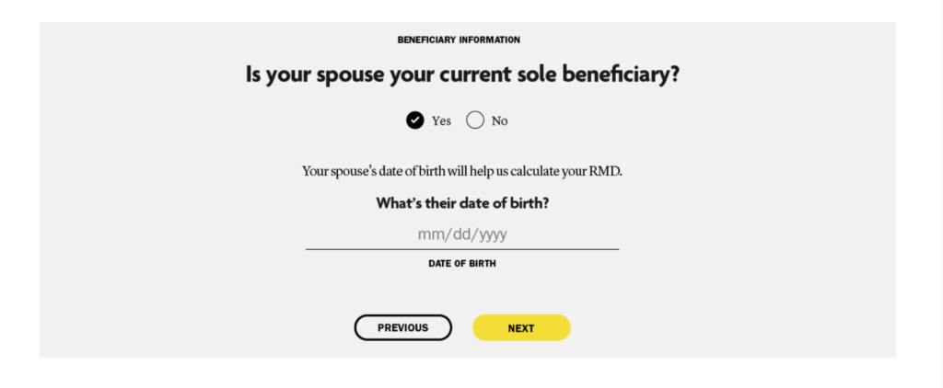943x388 pixels.
Task: Click the "No" option text label
Action: (499, 121)
